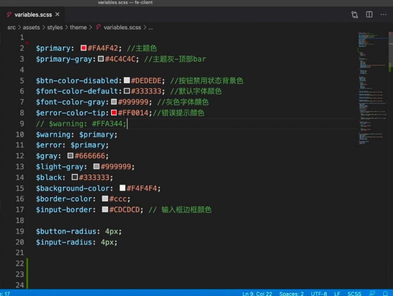
Task: Open color picker for #CDCDCD swatch
Action: coord(105,209)
